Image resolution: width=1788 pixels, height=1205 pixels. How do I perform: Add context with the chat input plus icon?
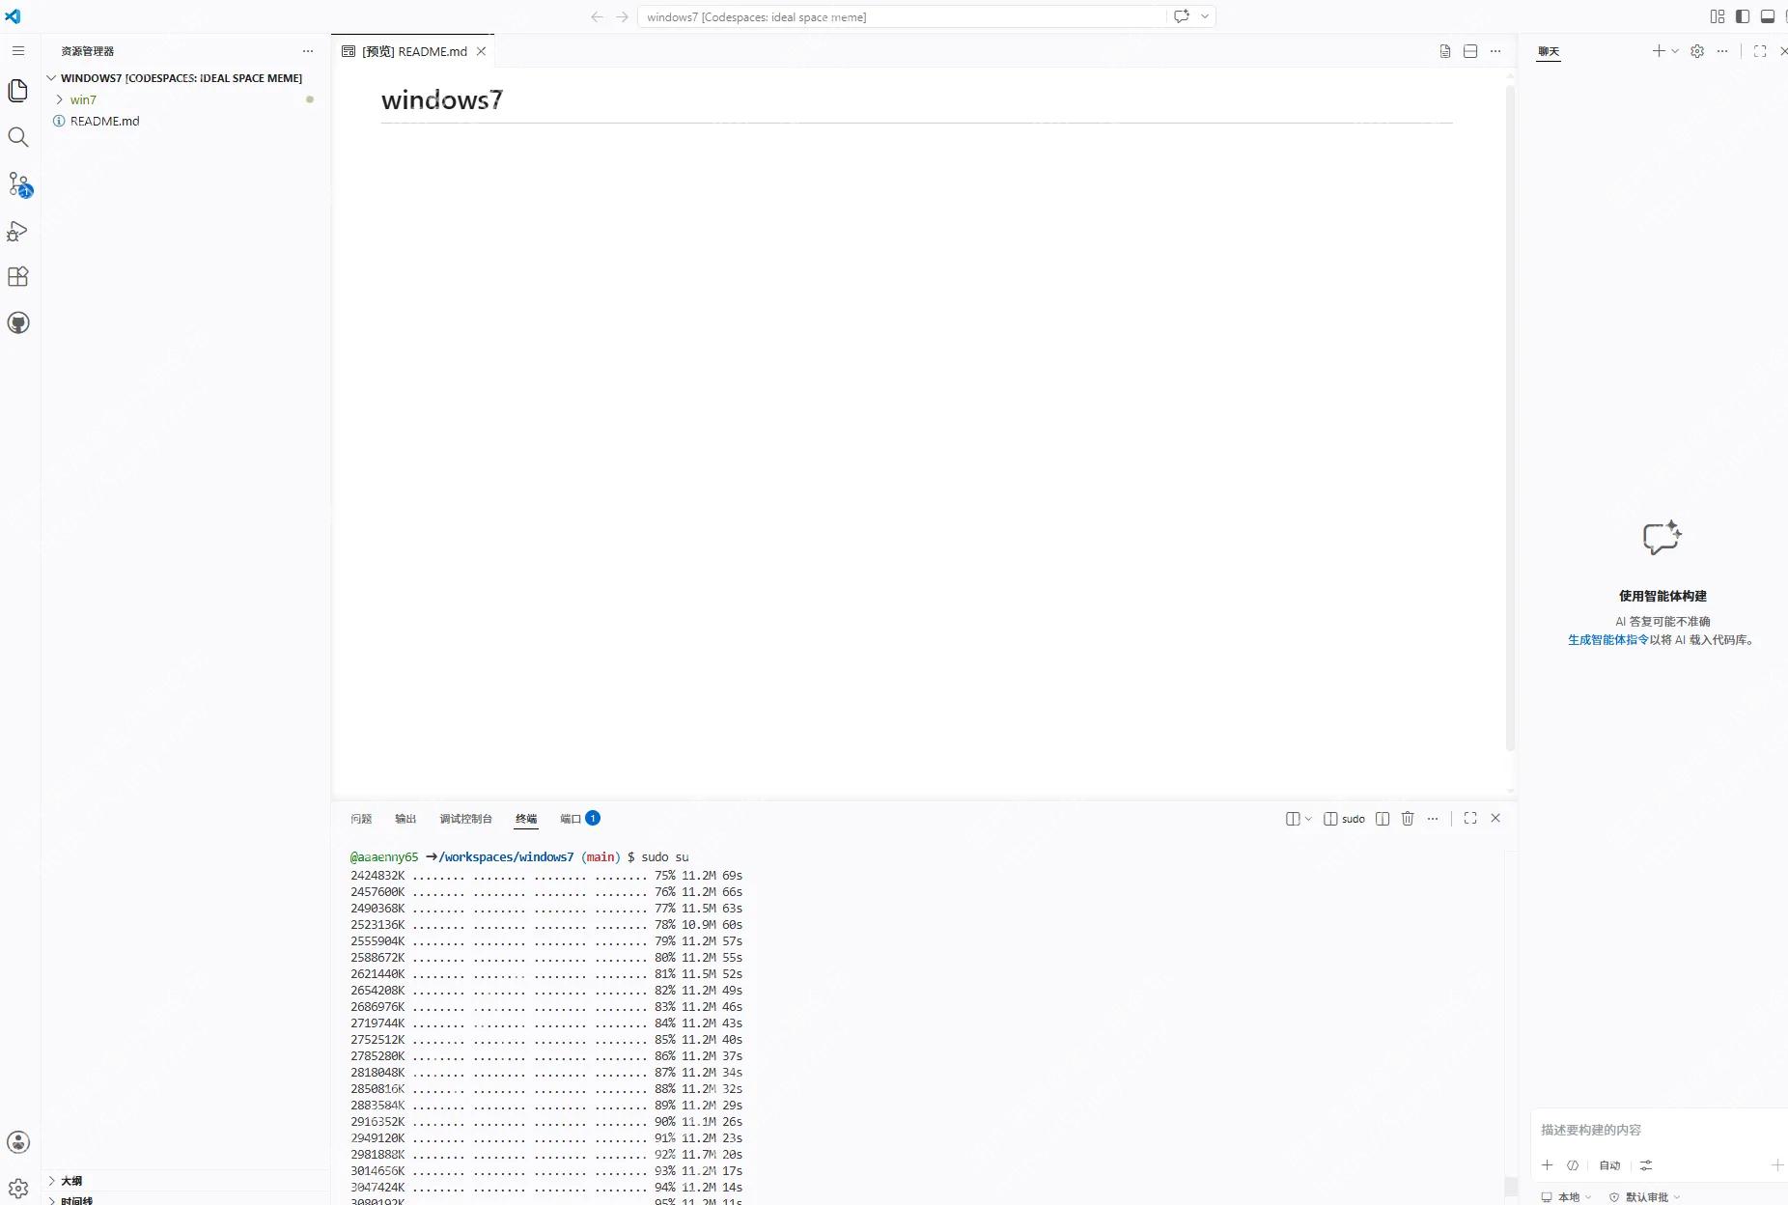[x=1548, y=1165]
